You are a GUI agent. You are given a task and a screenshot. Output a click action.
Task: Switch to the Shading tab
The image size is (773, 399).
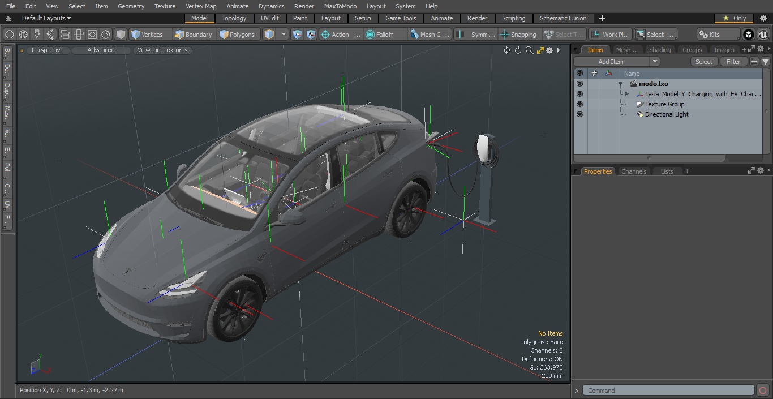[659, 50]
